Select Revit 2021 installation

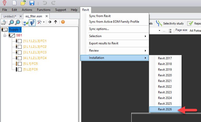coord(165,81)
